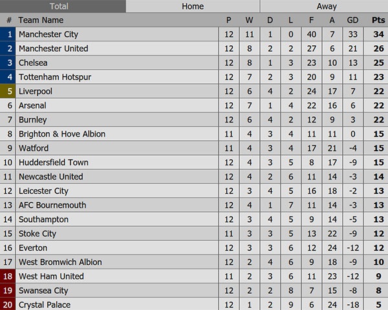Switch to the Away tab
388x310 pixels.
coord(327,6)
